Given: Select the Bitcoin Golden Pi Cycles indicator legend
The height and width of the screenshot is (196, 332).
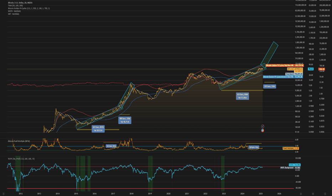Looking at the screenshot, I should [29, 8].
